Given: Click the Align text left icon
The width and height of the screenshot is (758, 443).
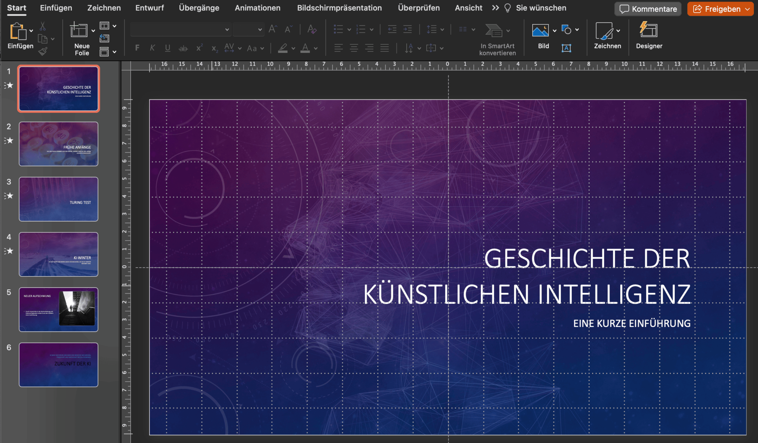Looking at the screenshot, I should click(338, 48).
